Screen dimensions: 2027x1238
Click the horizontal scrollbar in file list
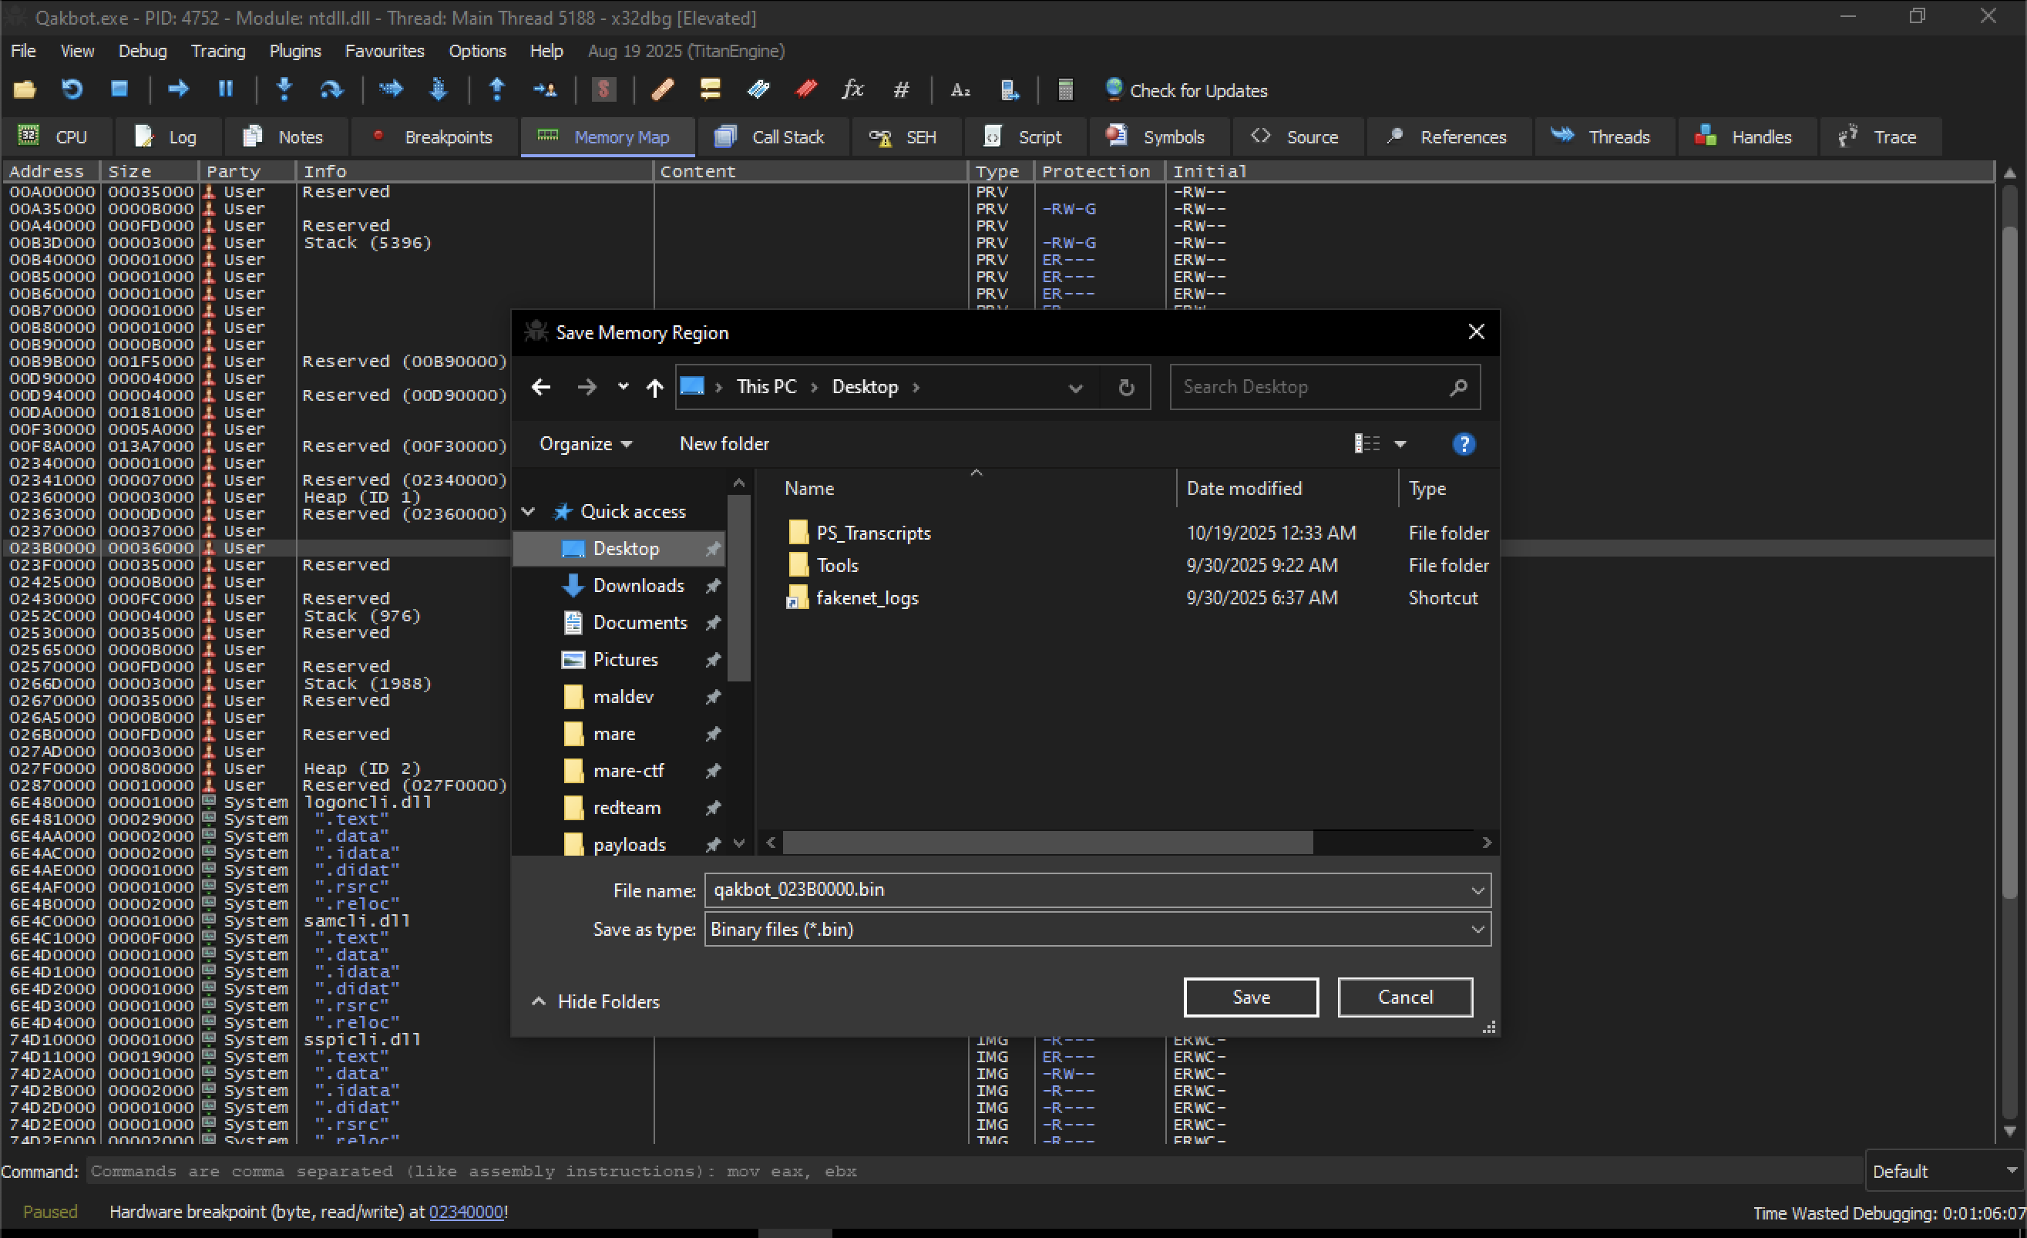pyautogui.click(x=1047, y=843)
